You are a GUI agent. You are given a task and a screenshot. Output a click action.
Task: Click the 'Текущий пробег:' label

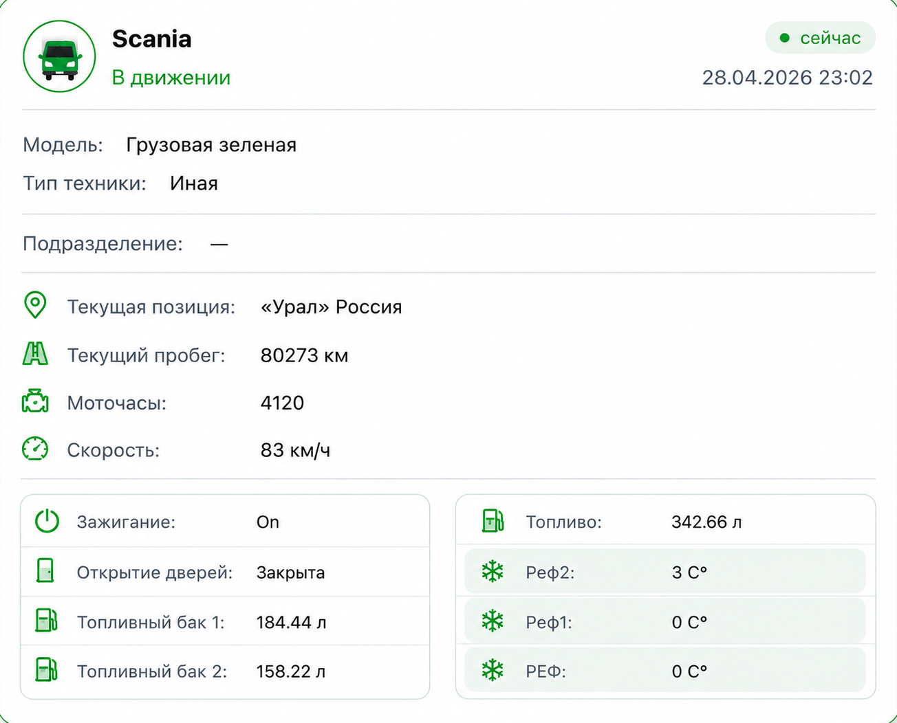point(147,355)
